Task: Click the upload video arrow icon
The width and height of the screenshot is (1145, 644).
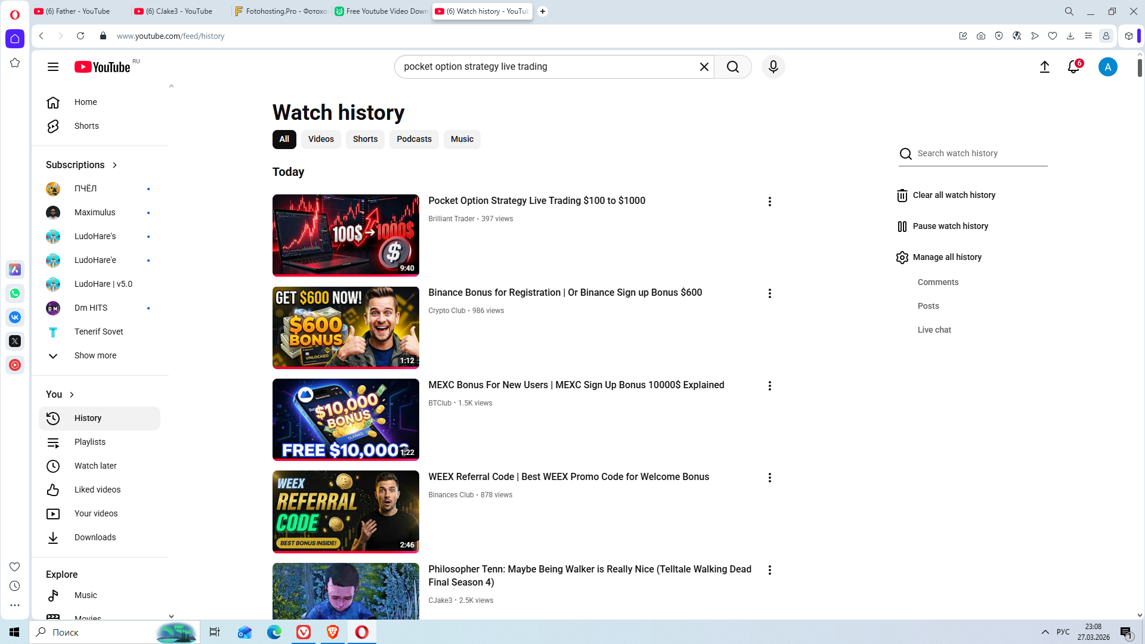Action: point(1044,67)
